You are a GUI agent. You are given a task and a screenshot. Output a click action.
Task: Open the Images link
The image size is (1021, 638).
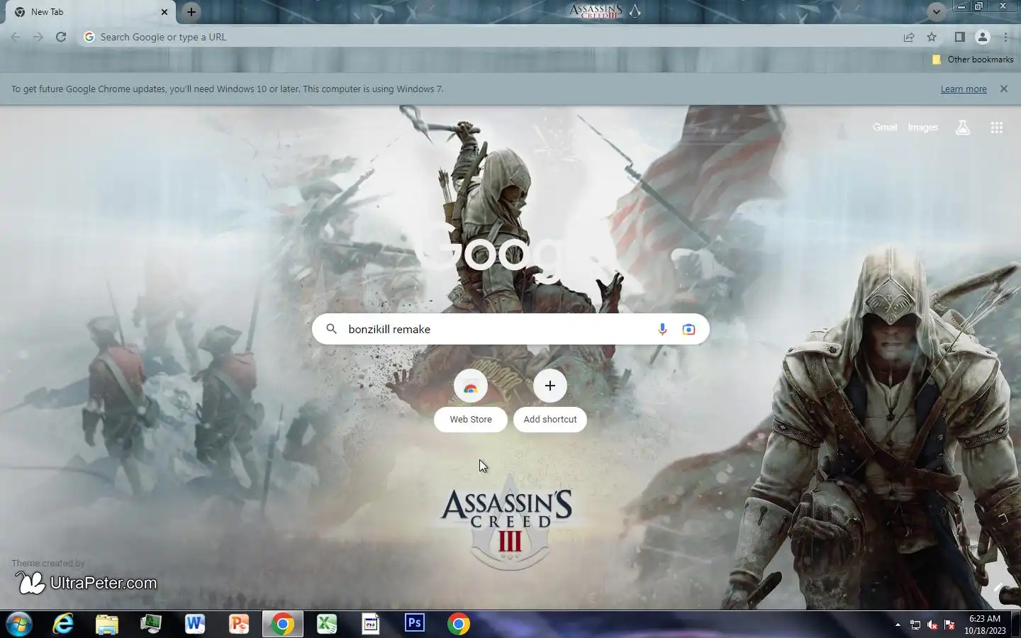923,128
